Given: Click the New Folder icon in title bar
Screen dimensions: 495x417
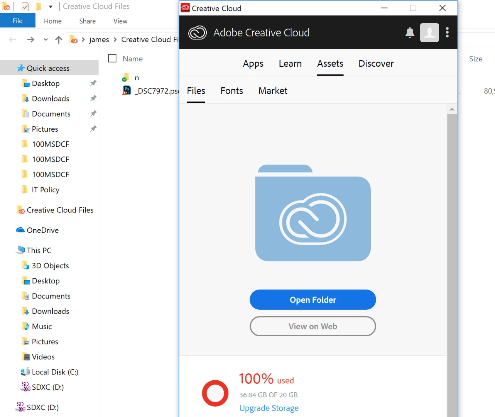Looking at the screenshot, I should pos(39,7).
